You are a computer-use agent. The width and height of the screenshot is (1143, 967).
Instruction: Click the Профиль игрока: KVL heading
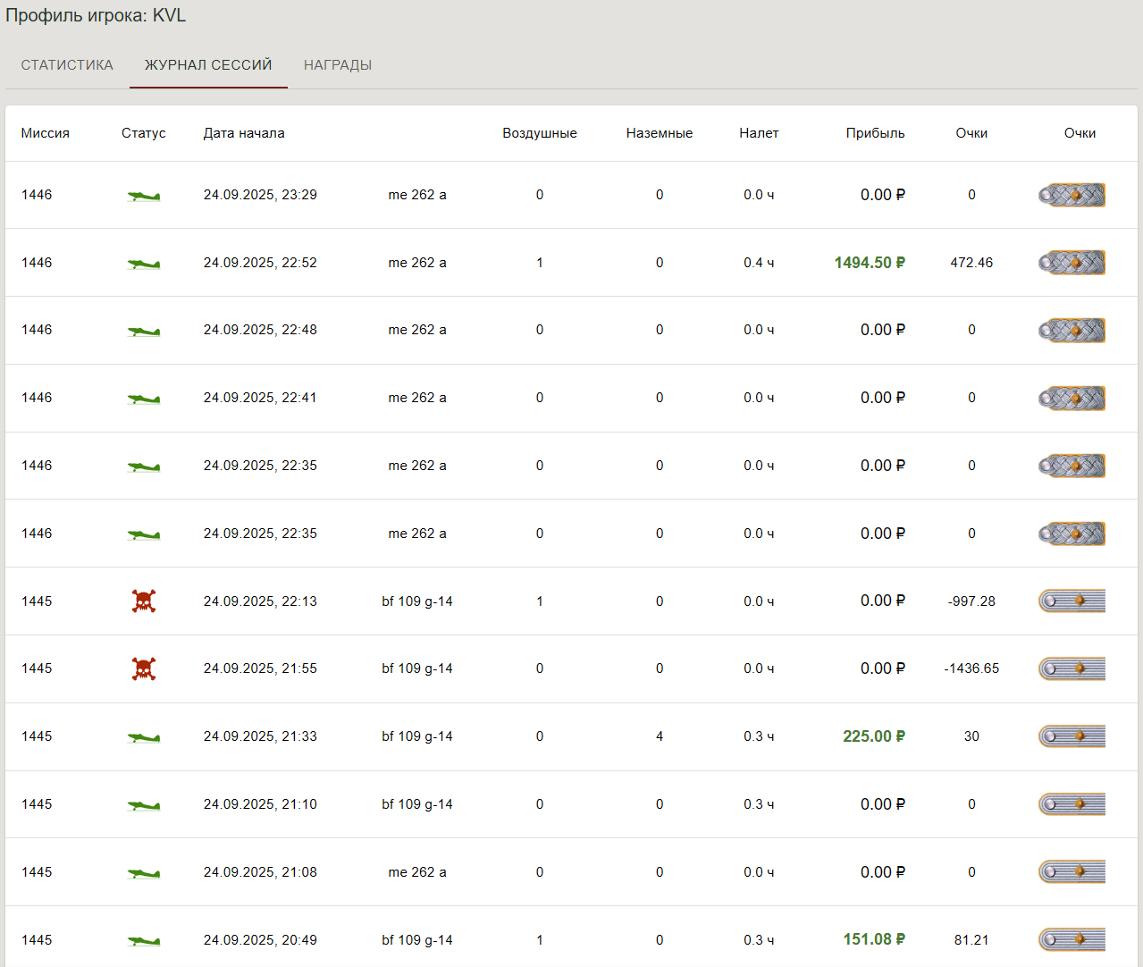click(x=96, y=16)
